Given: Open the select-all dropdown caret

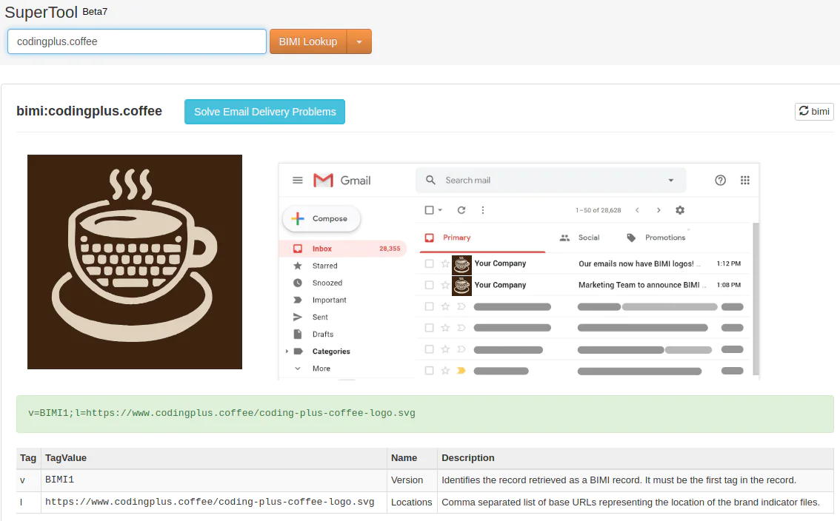Looking at the screenshot, I should tap(440, 210).
